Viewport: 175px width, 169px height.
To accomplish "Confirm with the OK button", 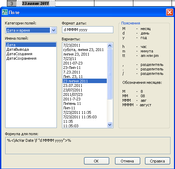I will [96, 161].
